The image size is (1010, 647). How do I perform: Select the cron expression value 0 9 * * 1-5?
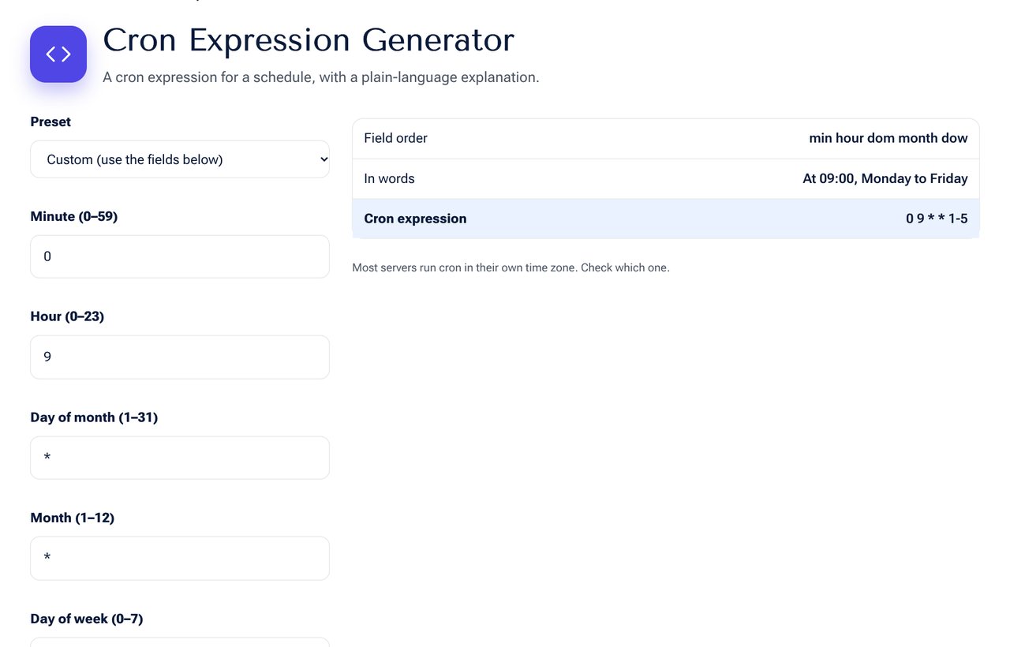(x=937, y=219)
